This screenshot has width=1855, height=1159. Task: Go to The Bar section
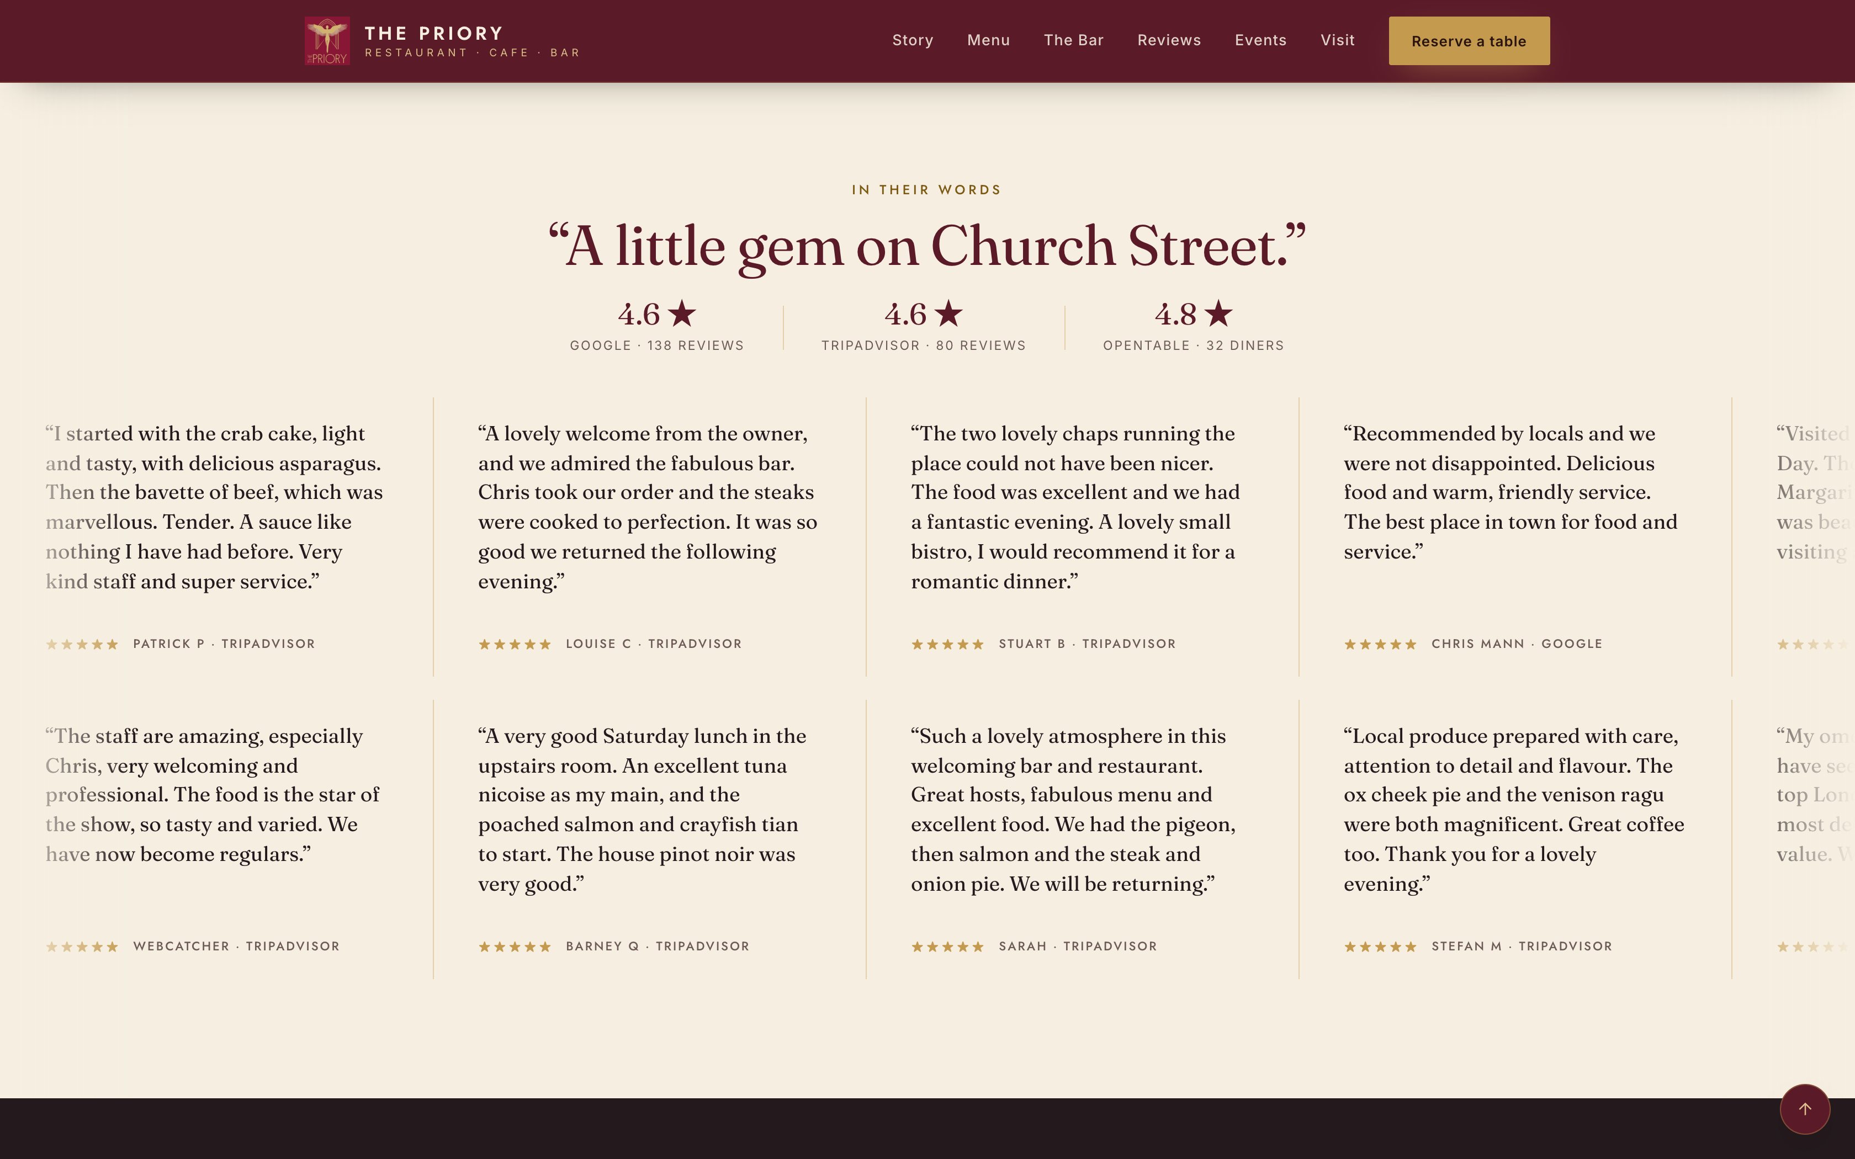[x=1073, y=40]
